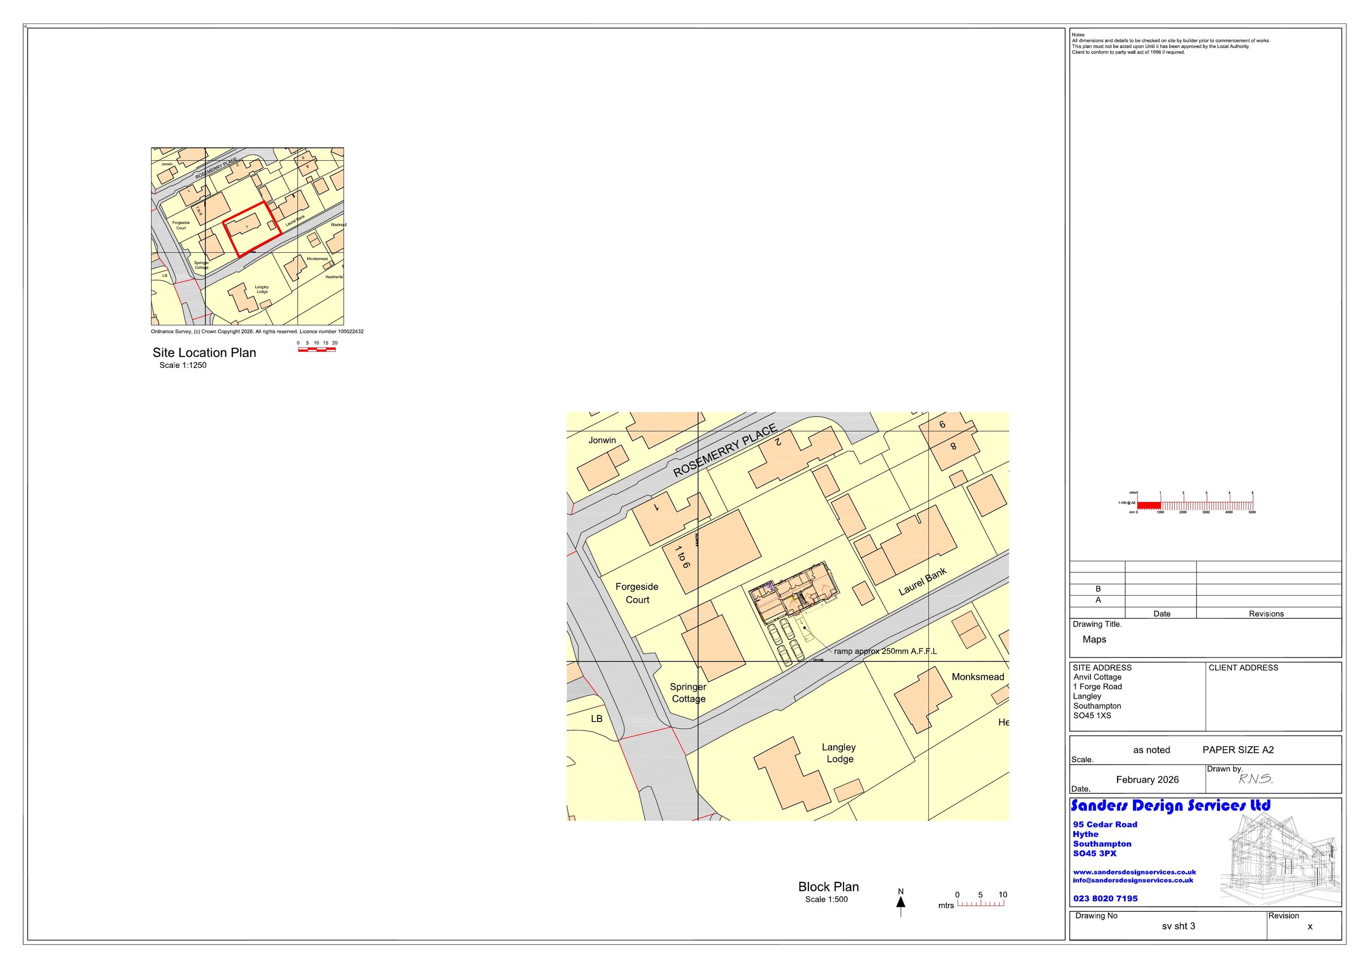This screenshot has height=968, width=1370.
Task: Select the Block Plan title text
Action: (x=828, y=887)
